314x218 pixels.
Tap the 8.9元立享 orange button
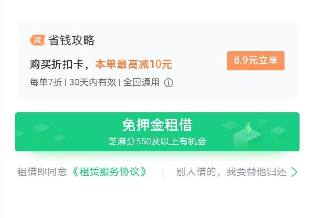pos(256,61)
